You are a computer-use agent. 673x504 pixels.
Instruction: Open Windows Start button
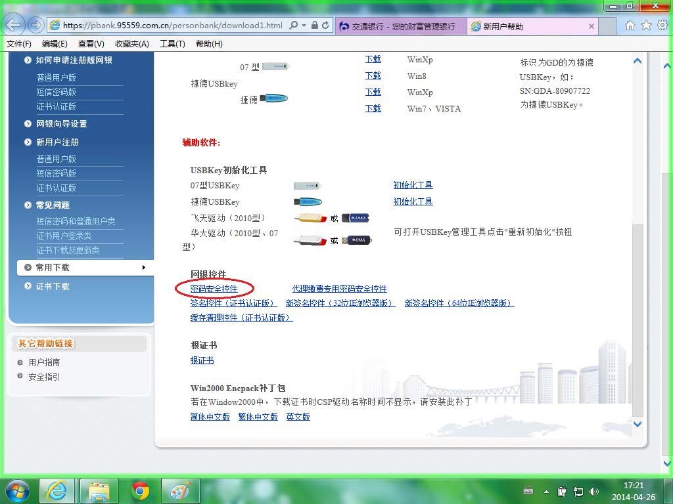tap(17, 490)
